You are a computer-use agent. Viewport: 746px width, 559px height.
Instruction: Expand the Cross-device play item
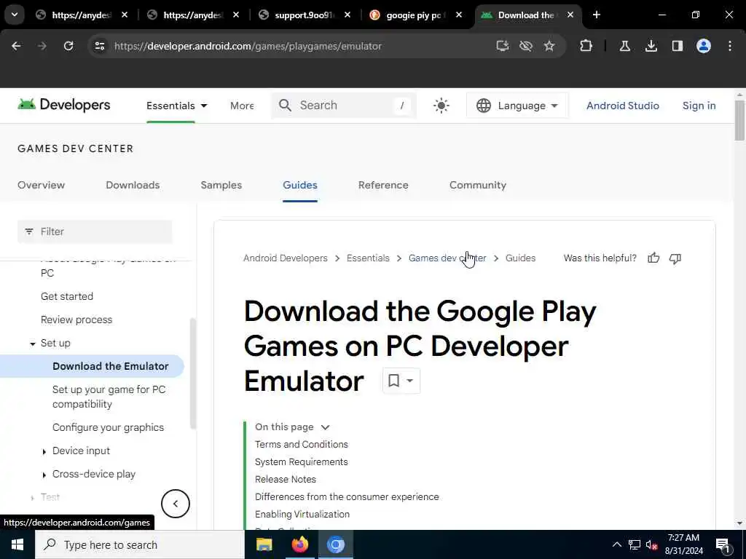44,475
